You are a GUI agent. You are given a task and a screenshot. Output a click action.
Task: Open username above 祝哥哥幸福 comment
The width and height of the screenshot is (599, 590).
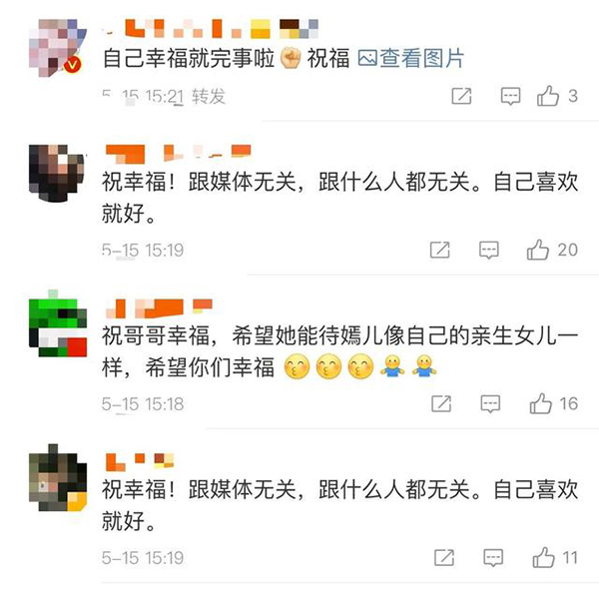click(159, 308)
